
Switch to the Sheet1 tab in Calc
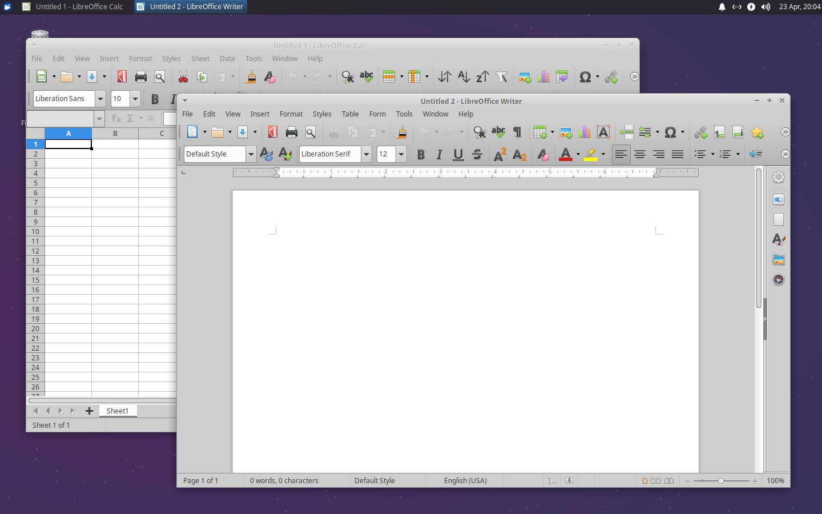tap(118, 411)
